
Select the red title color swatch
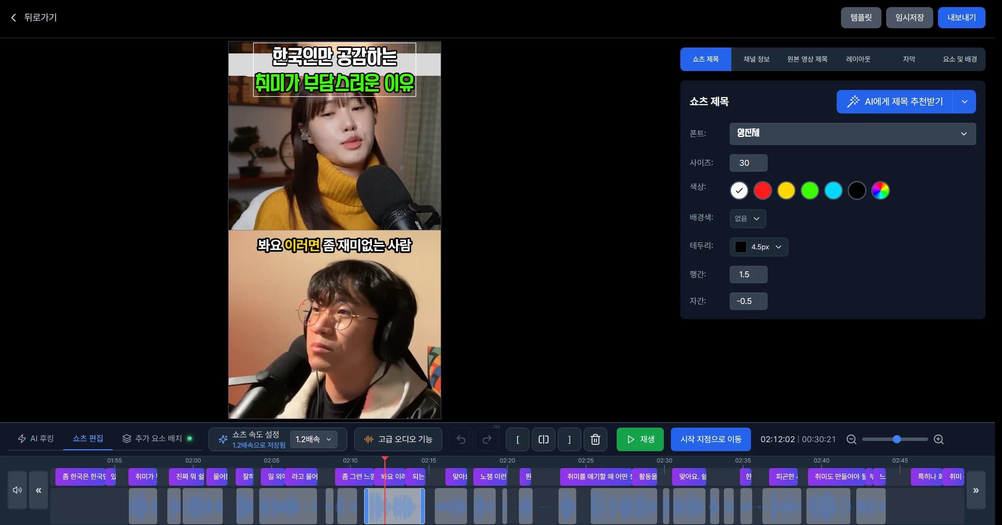[x=762, y=191]
